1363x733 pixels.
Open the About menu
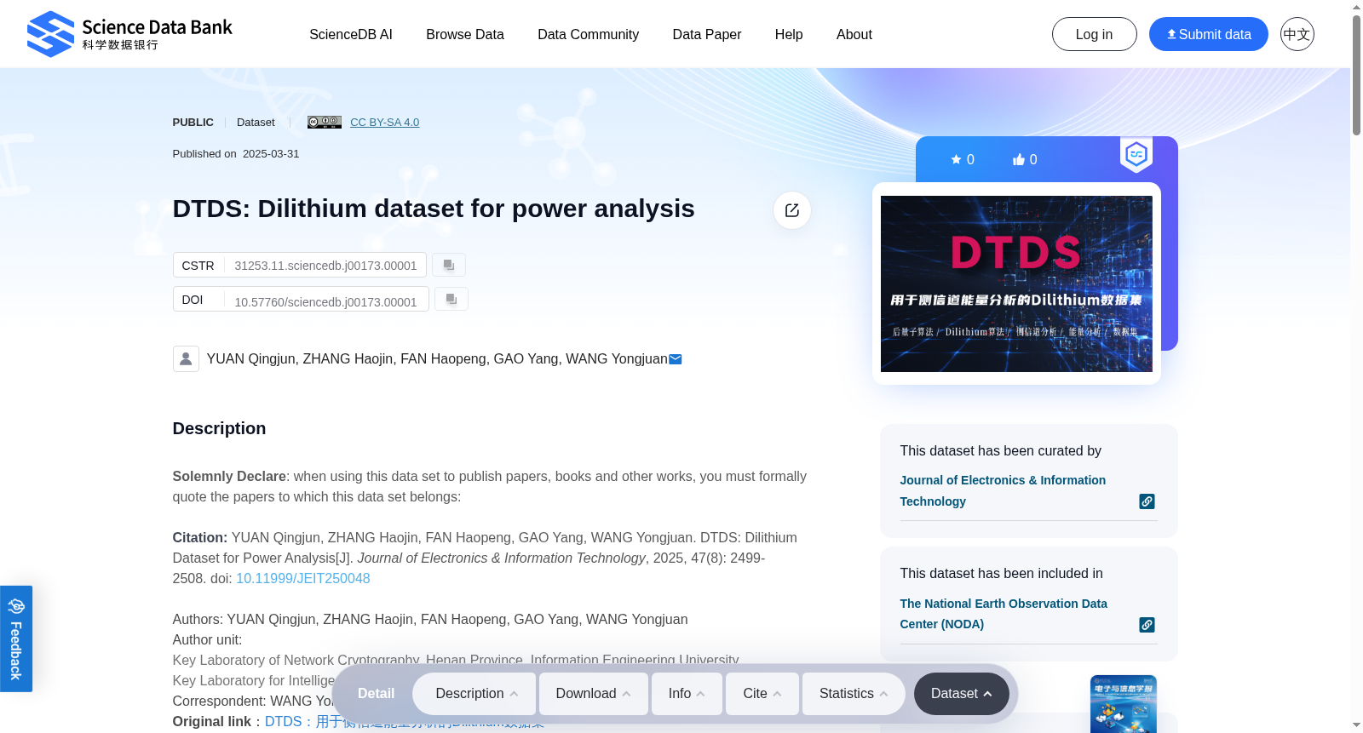pos(854,34)
